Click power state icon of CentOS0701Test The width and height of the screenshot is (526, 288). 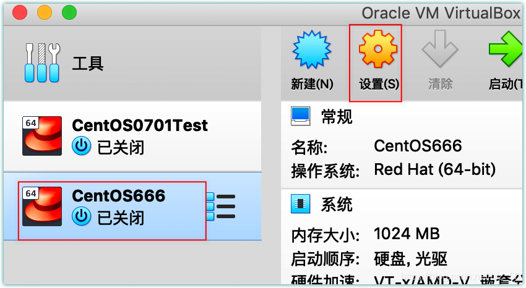click(82, 146)
